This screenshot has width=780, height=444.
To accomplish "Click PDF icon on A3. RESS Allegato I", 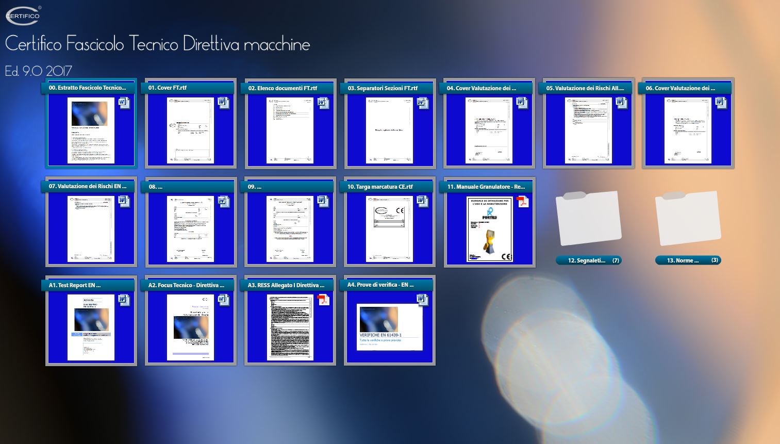I will 323,300.
